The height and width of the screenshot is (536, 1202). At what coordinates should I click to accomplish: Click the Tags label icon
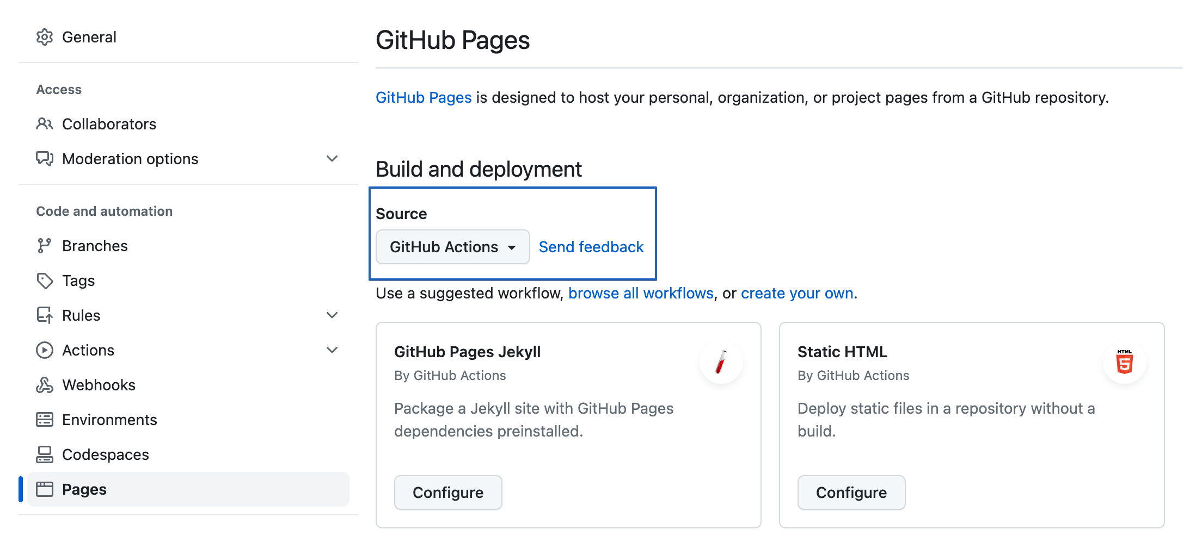point(45,281)
